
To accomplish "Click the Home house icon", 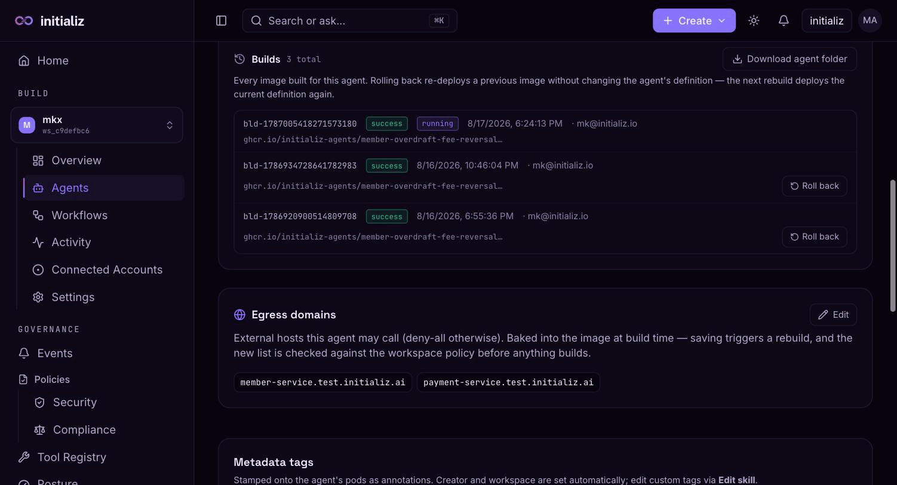I will tap(24, 61).
